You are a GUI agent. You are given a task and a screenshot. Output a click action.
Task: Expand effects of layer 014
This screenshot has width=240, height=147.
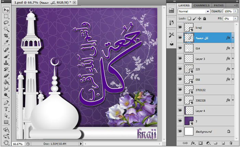pos(233,49)
